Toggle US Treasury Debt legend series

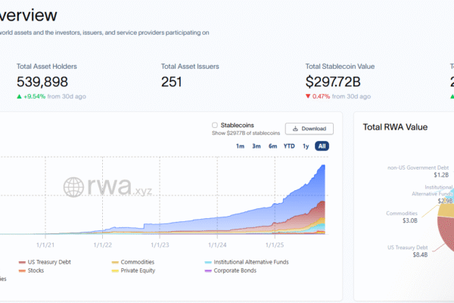pos(47,262)
